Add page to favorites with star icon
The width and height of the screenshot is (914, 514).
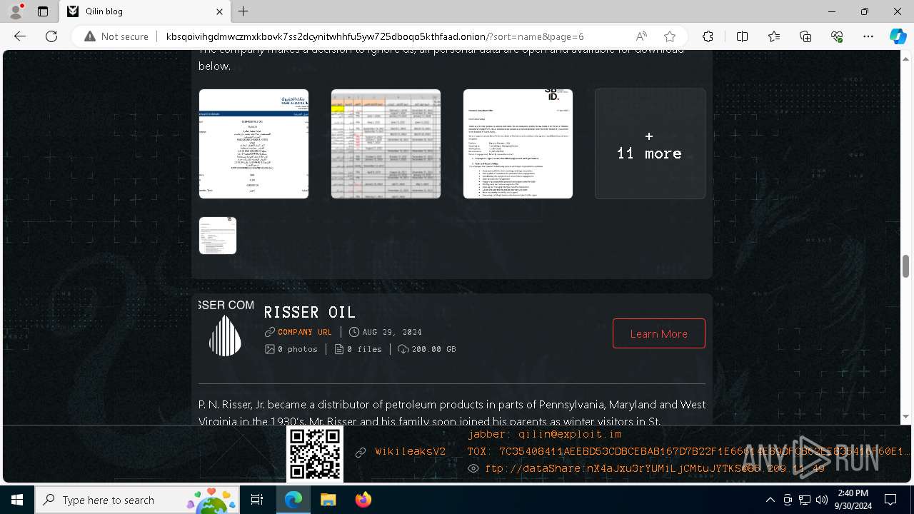(x=669, y=36)
